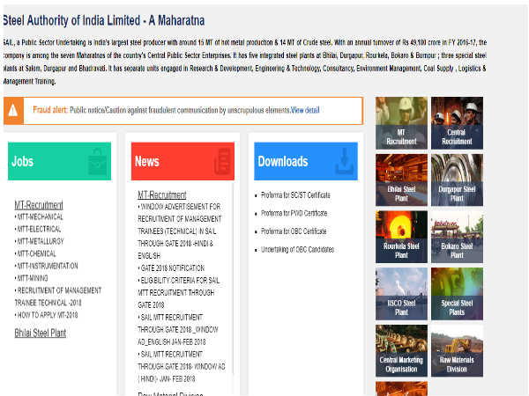This screenshot has width=529, height=396.
Task: Download Proforma for SC/ST Certificate
Action: (x=295, y=195)
